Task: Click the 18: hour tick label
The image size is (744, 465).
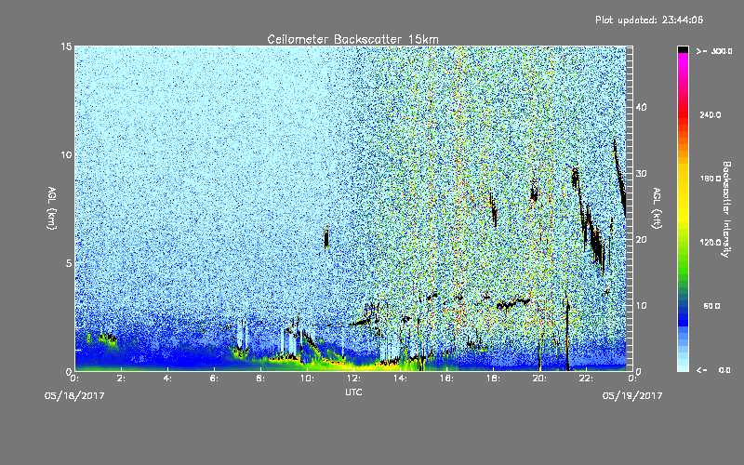Action: pos(494,379)
